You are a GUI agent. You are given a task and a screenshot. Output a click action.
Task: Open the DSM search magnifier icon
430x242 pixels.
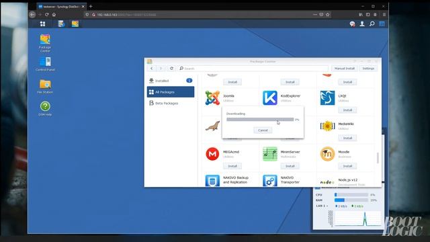click(372, 24)
